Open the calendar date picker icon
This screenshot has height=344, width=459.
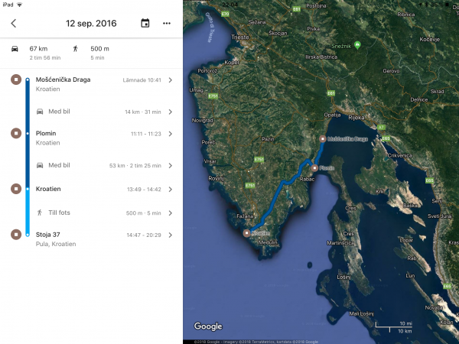(145, 23)
